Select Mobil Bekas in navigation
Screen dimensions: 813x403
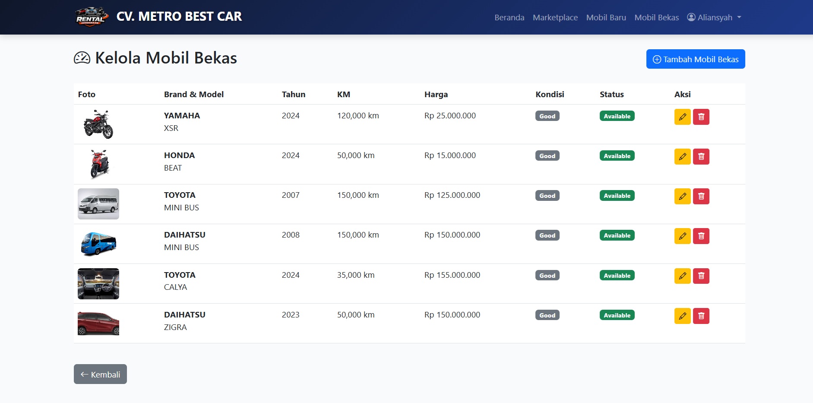click(656, 17)
